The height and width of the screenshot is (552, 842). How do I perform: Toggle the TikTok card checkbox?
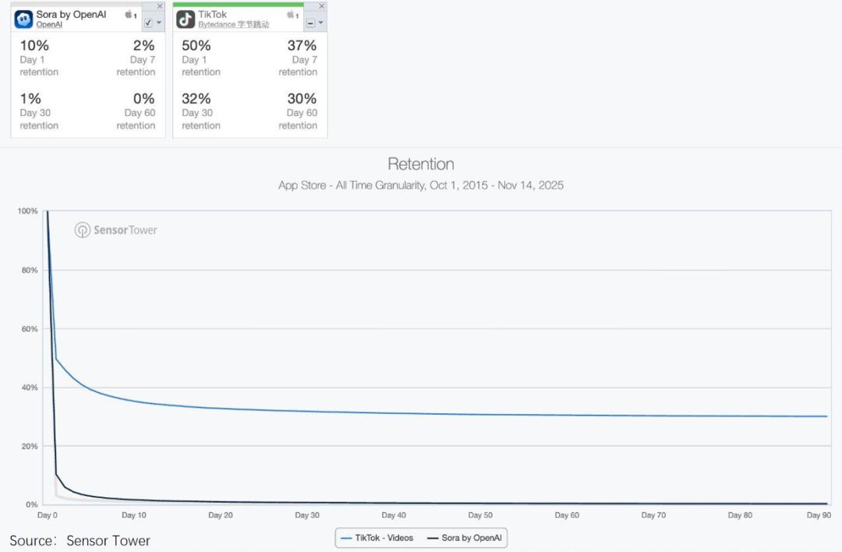click(x=310, y=23)
